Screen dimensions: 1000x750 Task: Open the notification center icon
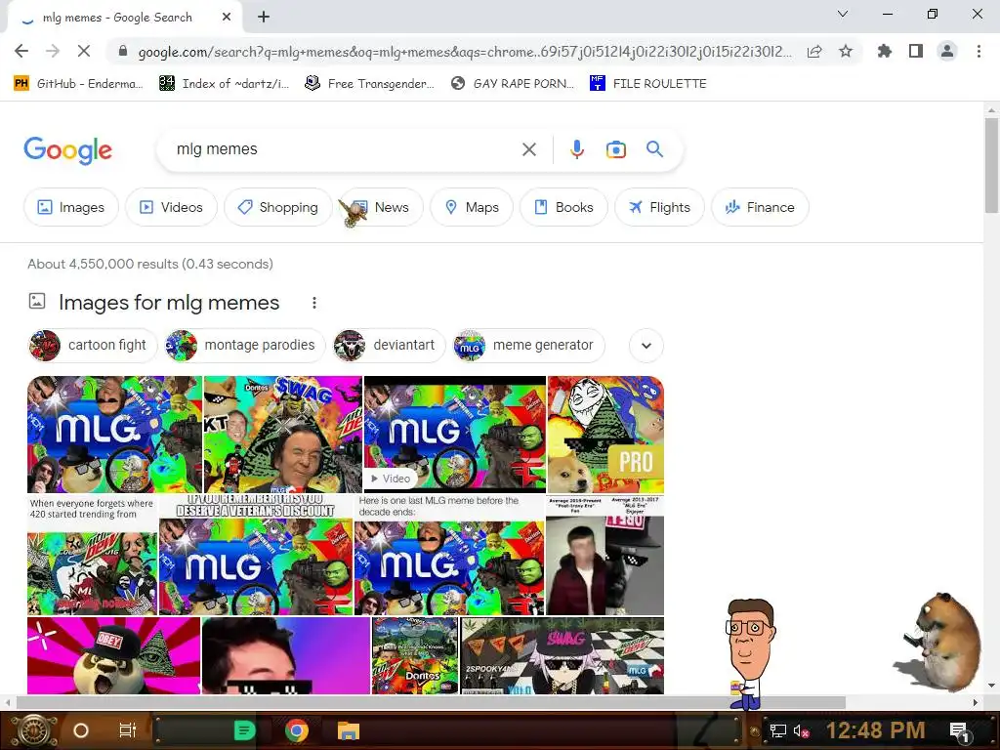[959, 731]
